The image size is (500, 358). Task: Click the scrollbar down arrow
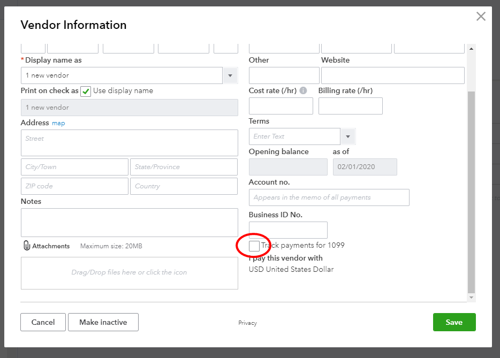(471, 297)
